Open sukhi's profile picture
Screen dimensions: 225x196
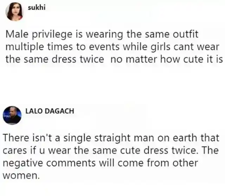14,12
